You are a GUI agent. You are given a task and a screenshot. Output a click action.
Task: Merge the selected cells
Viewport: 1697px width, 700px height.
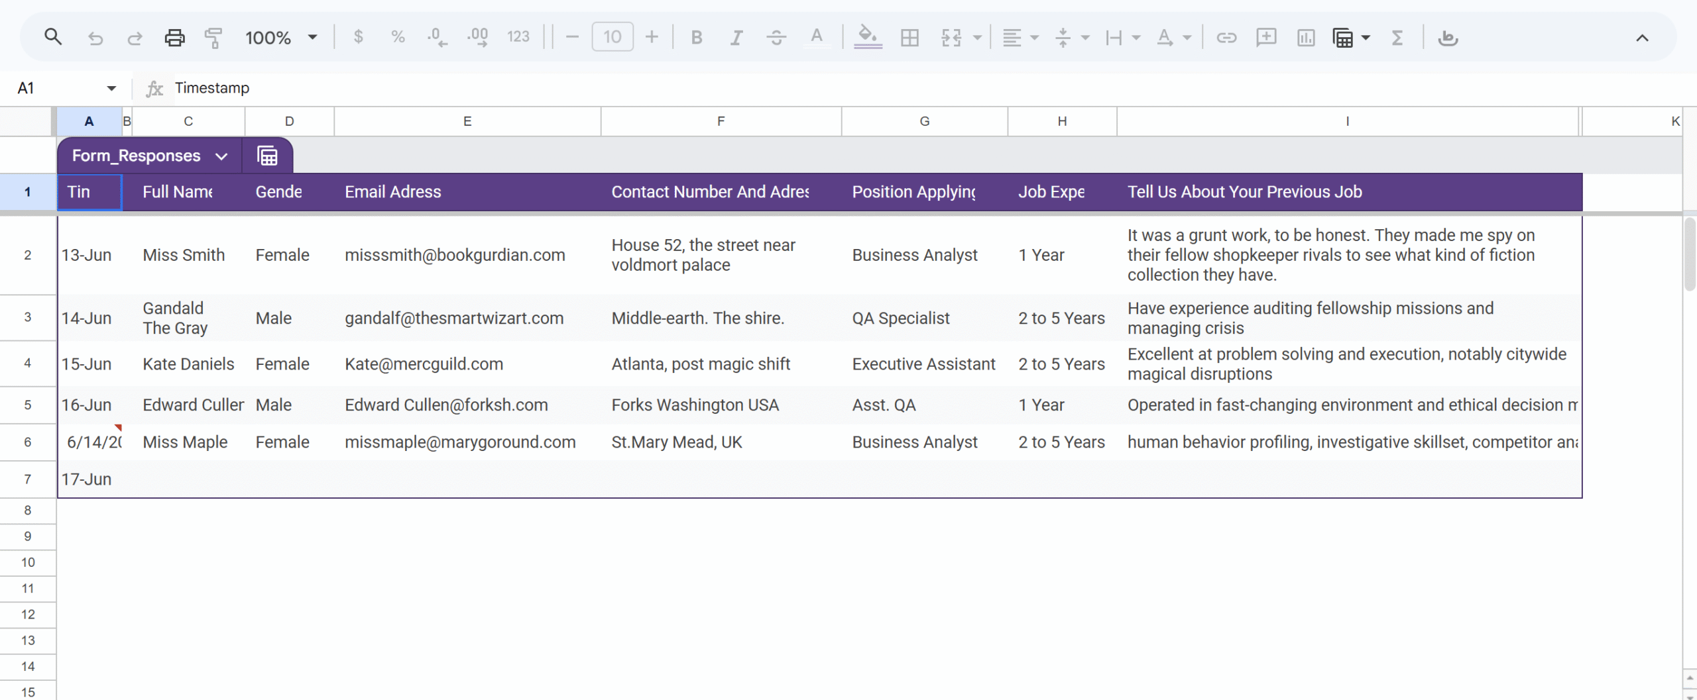[951, 38]
